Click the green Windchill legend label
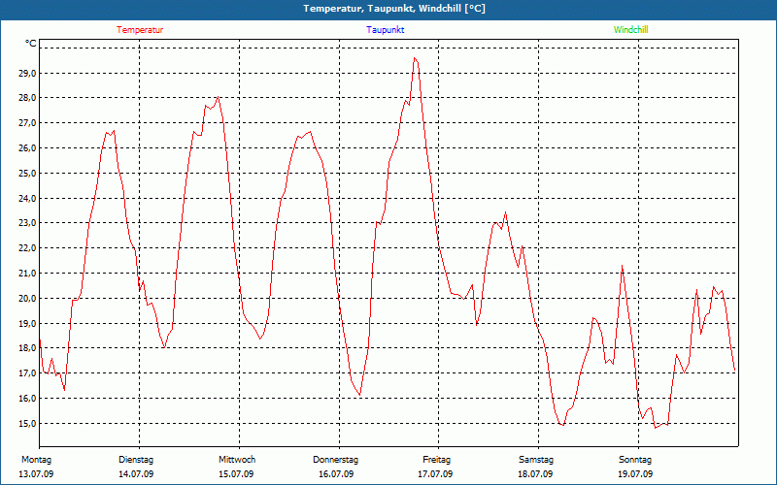The height and width of the screenshot is (485, 777). (x=630, y=30)
